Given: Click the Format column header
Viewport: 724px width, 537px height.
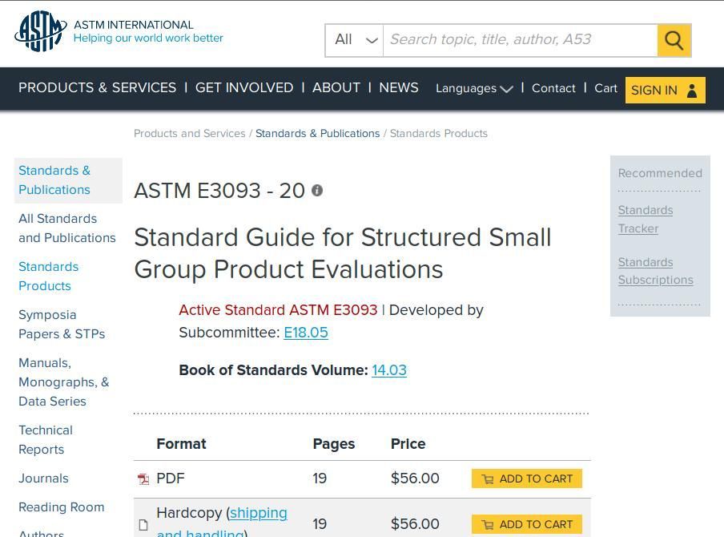Looking at the screenshot, I should (182, 444).
